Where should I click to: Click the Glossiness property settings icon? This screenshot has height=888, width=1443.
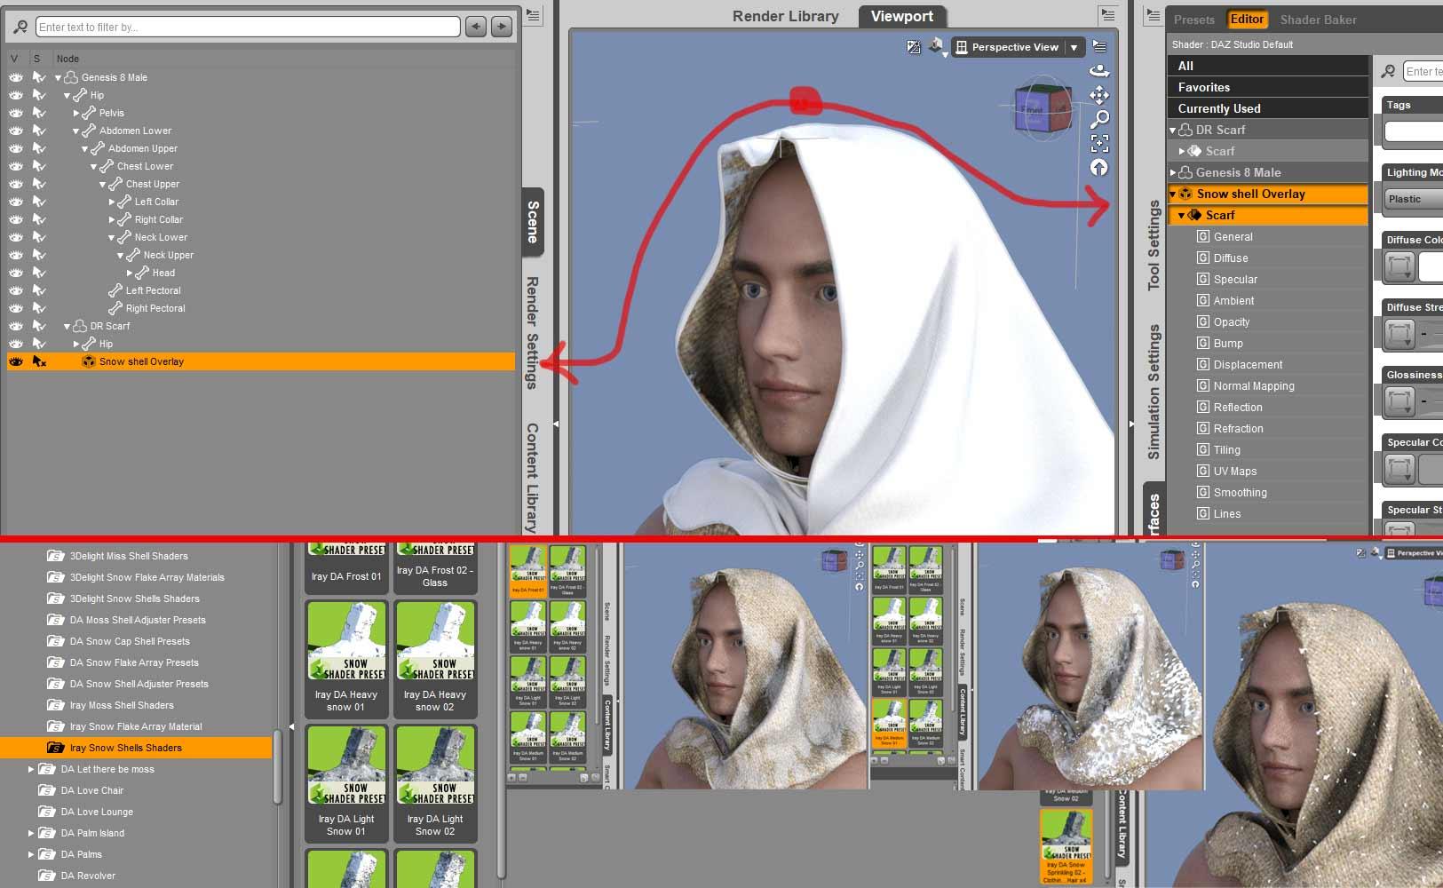(1399, 401)
